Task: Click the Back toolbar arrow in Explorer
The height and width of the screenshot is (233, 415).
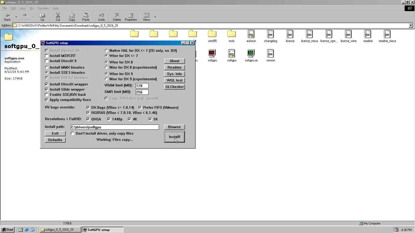Action: 8,17
